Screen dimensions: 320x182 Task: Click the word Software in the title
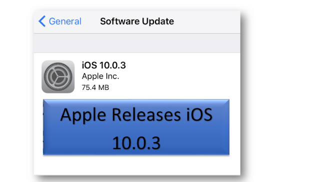[120, 21]
